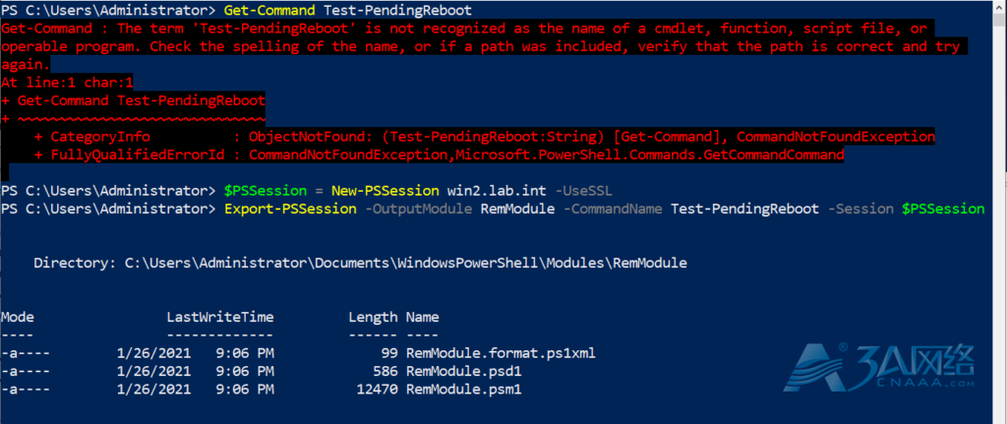This screenshot has height=424, width=1007.
Task: Click the Directory path line for RemModule
Action: [360, 263]
